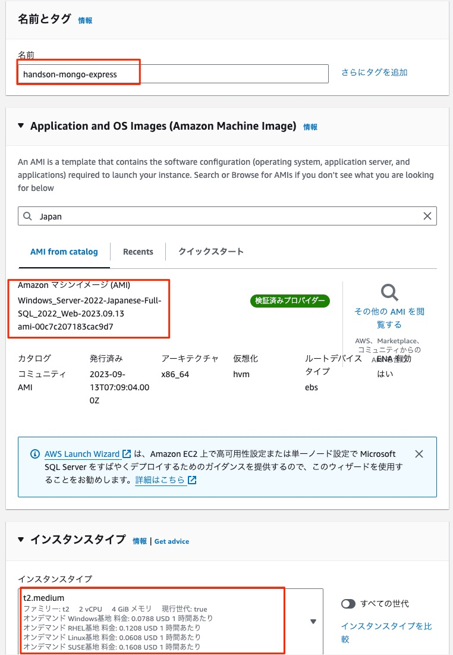Screen dimensions: 453x655
Task: Click the search magnifier icon in AMI search field
Action: click(x=27, y=216)
